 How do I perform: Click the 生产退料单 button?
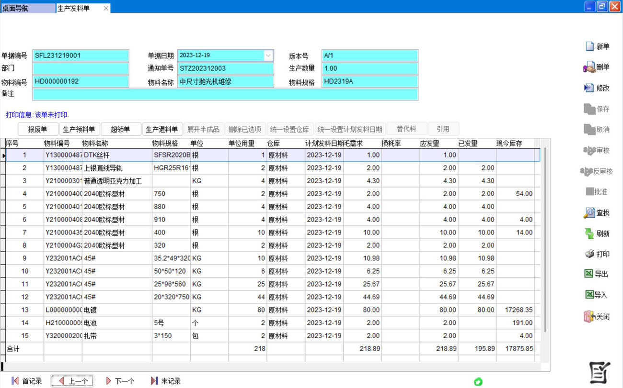(x=162, y=129)
